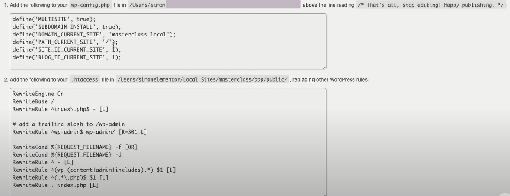The height and width of the screenshot is (196, 510).
Task: Click the RewriteRule ^ - [L] line
Action: click(x=43, y=162)
